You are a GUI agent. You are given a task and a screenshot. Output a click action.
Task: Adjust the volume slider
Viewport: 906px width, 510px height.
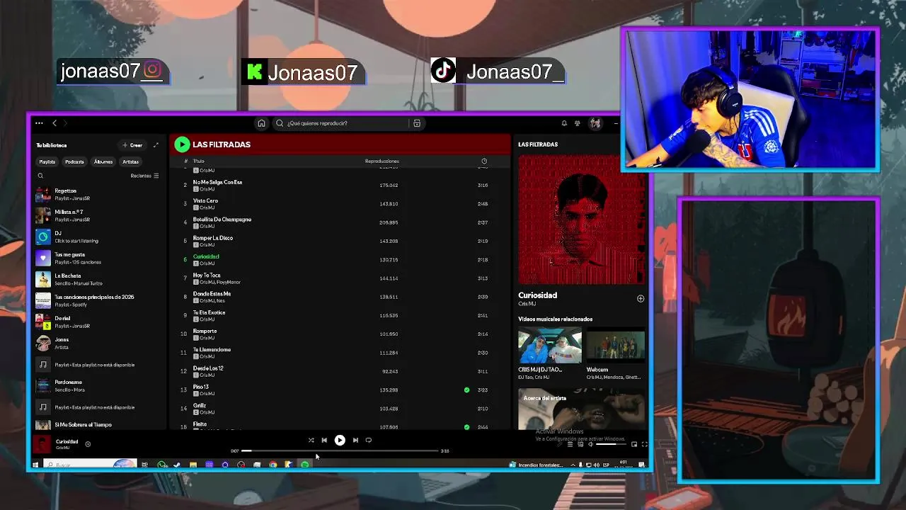pos(611,444)
